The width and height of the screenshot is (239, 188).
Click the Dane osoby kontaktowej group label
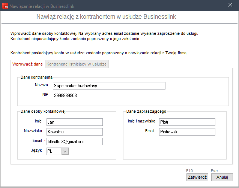[43, 111]
